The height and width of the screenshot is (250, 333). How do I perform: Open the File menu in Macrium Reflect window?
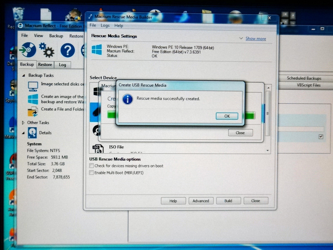click(24, 35)
